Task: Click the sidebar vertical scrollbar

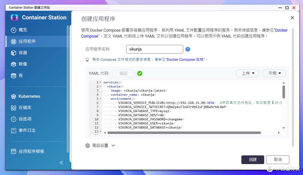Action: (68, 89)
